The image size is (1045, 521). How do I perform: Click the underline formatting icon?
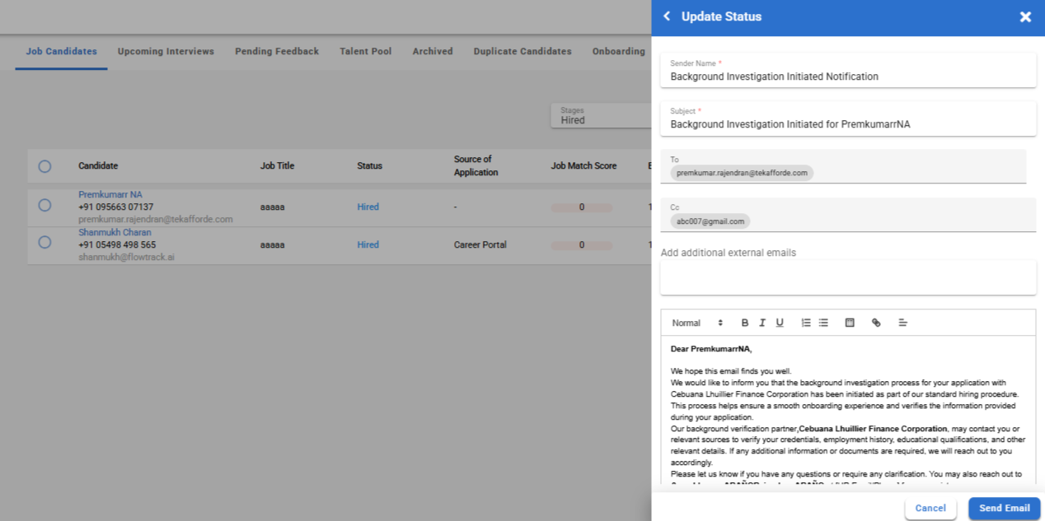point(780,323)
